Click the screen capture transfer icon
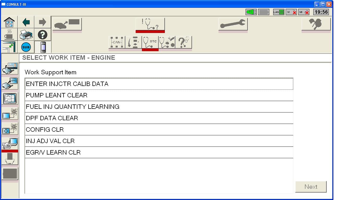 pyautogui.click(x=9, y=47)
